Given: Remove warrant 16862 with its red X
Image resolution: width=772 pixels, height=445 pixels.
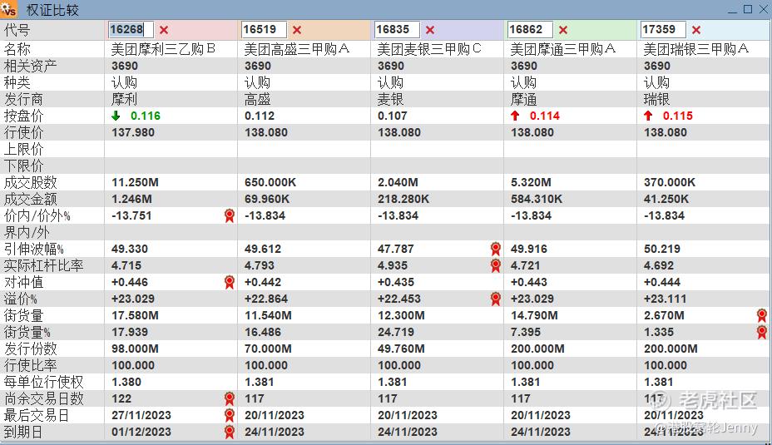Looking at the screenshot, I should click(x=563, y=30).
